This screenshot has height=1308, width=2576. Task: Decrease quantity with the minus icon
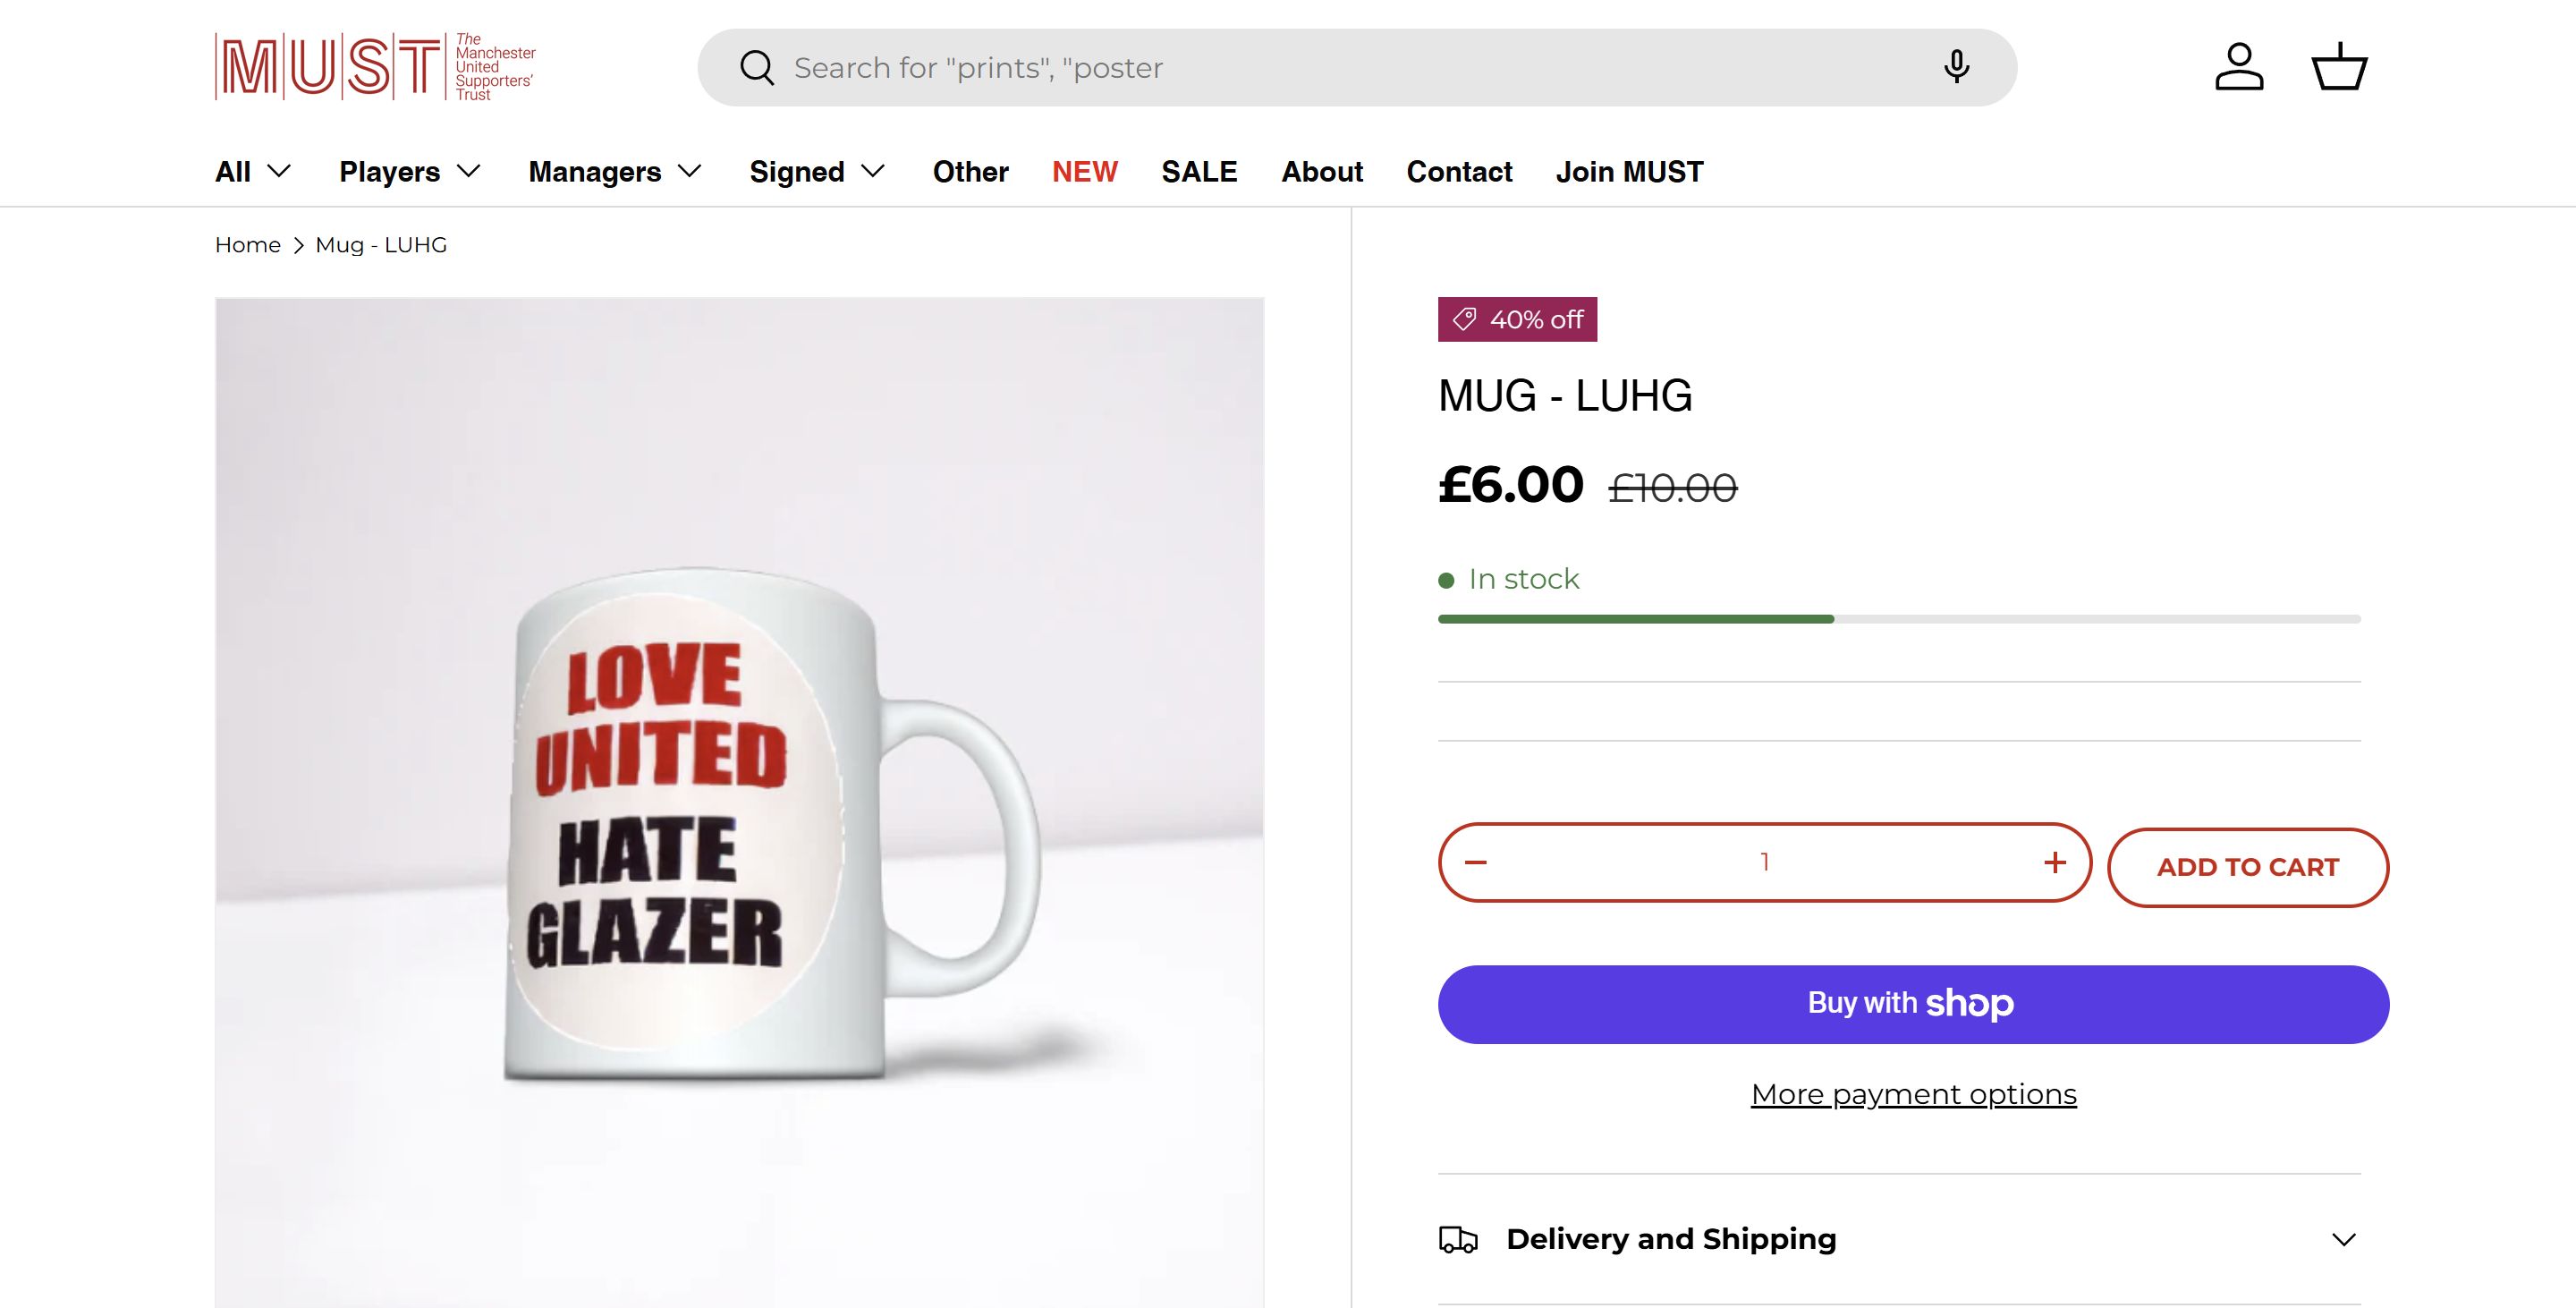coord(1476,862)
